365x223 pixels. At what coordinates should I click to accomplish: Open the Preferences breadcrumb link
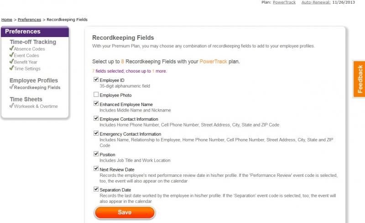[29, 20]
